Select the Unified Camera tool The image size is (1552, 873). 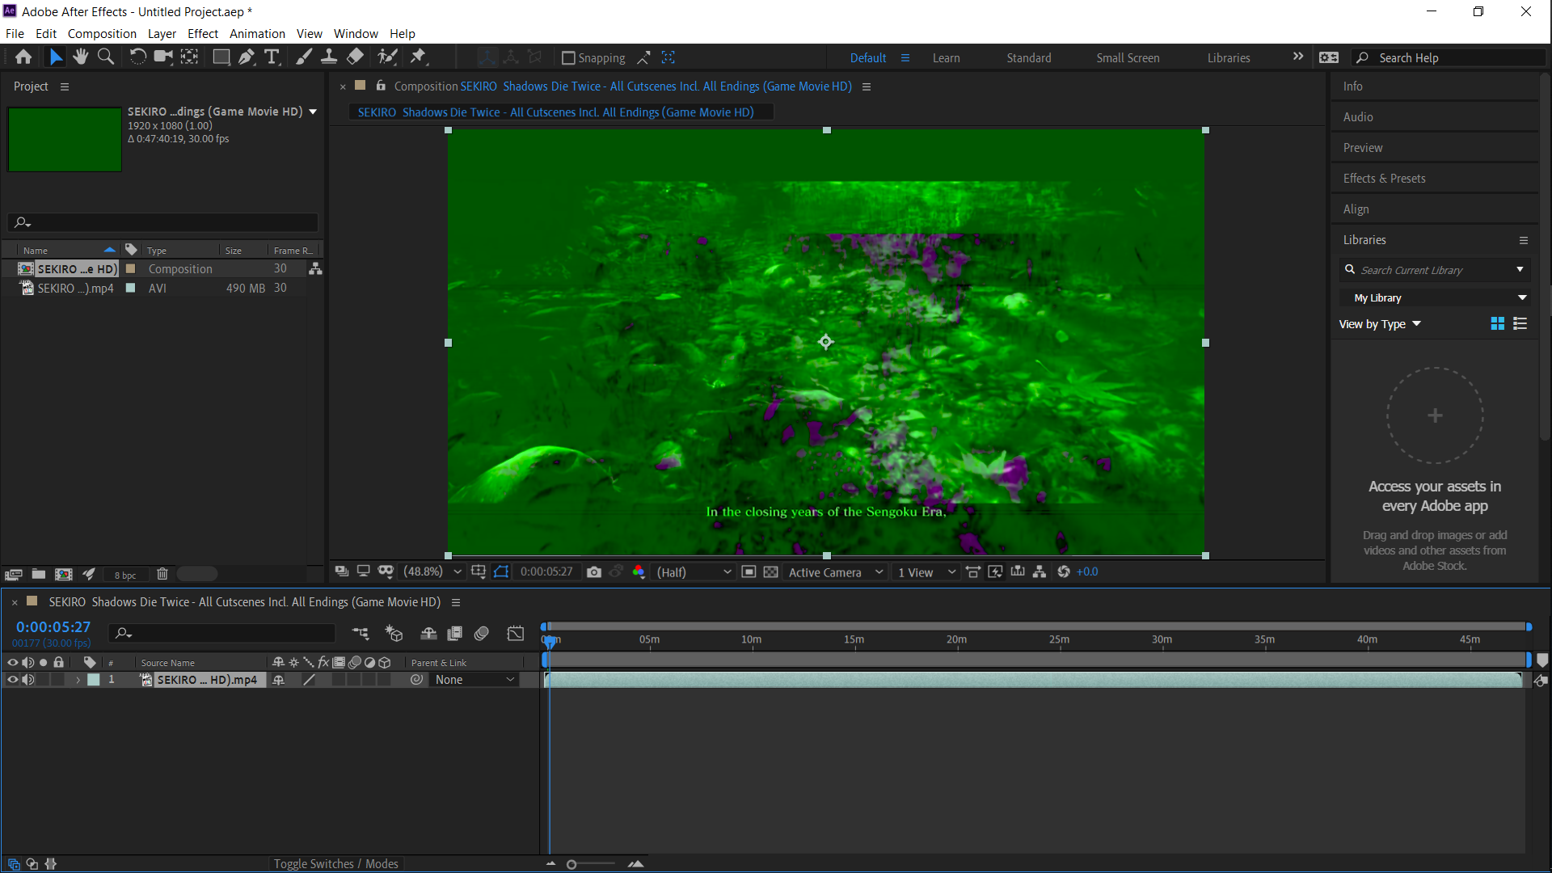coord(163,57)
